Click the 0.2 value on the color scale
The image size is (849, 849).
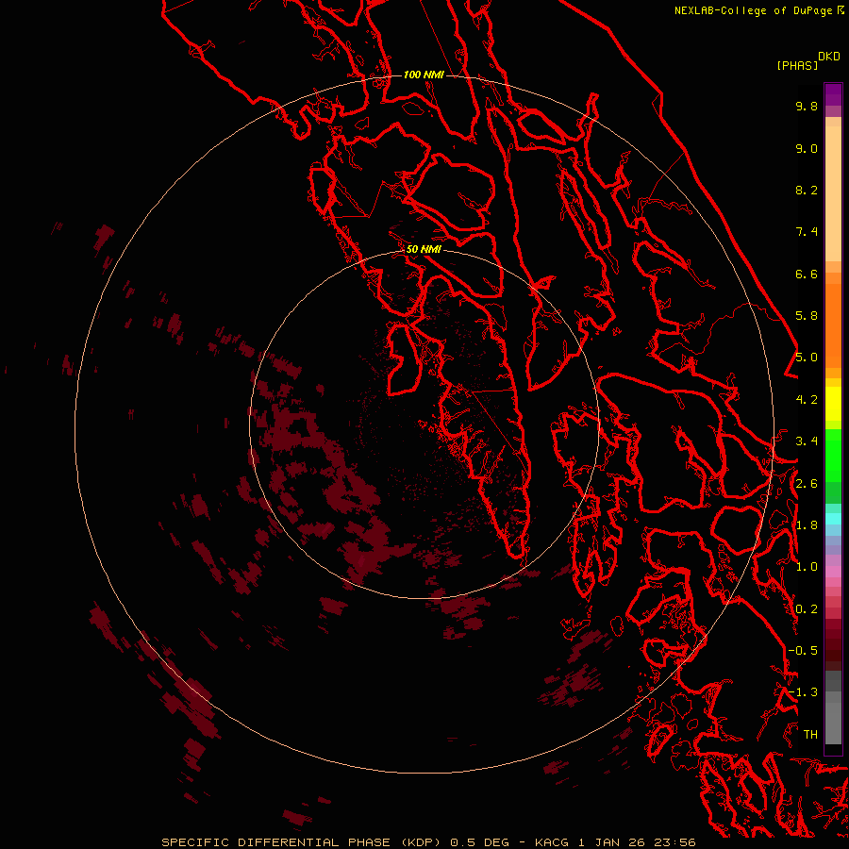pos(807,609)
